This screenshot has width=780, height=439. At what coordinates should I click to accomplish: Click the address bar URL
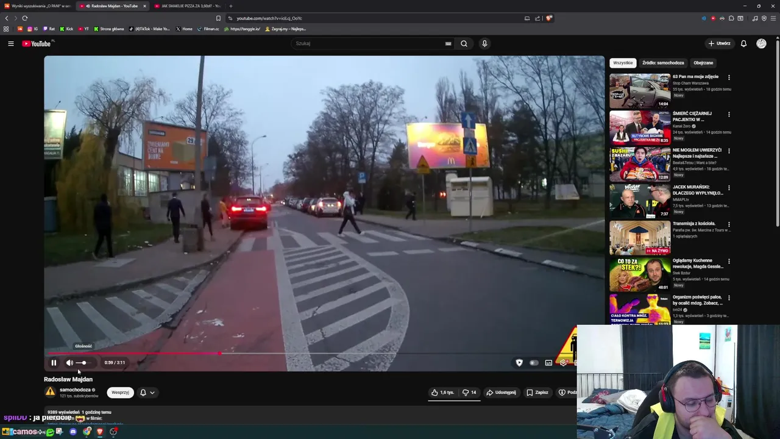pyautogui.click(x=269, y=18)
